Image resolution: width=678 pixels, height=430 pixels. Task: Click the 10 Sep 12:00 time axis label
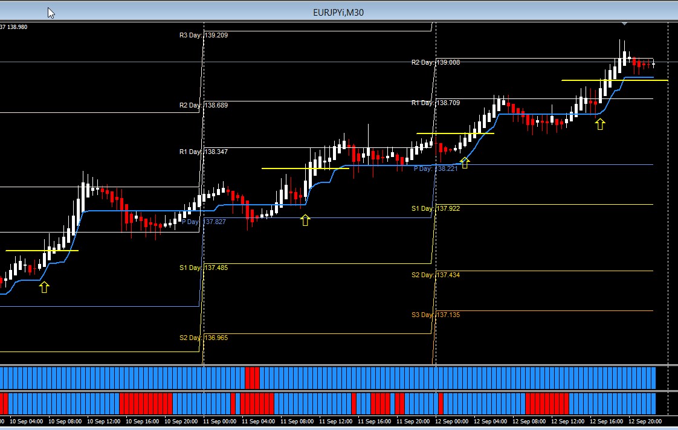pyautogui.click(x=104, y=421)
